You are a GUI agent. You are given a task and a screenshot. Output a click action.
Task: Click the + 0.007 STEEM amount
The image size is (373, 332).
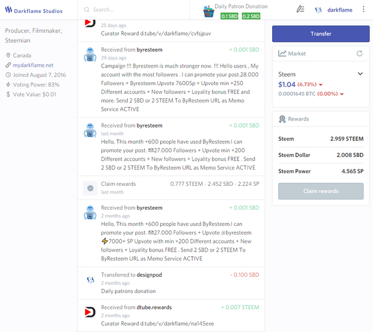pos(240,308)
